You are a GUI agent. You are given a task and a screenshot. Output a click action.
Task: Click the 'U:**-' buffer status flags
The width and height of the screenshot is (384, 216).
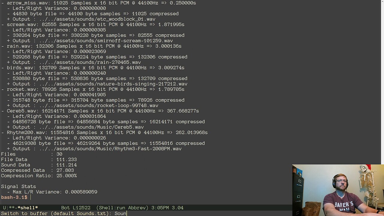point(10,208)
